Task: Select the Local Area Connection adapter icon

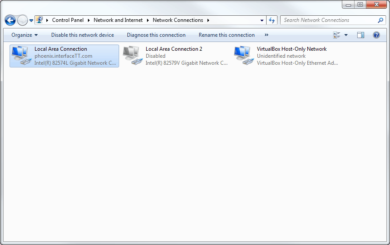Action: pyautogui.click(x=21, y=56)
